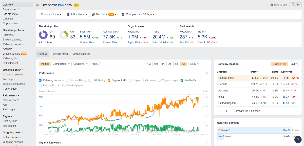
Task: Toggle the hamburger menu beside Overview
Action: (x=37, y=5)
